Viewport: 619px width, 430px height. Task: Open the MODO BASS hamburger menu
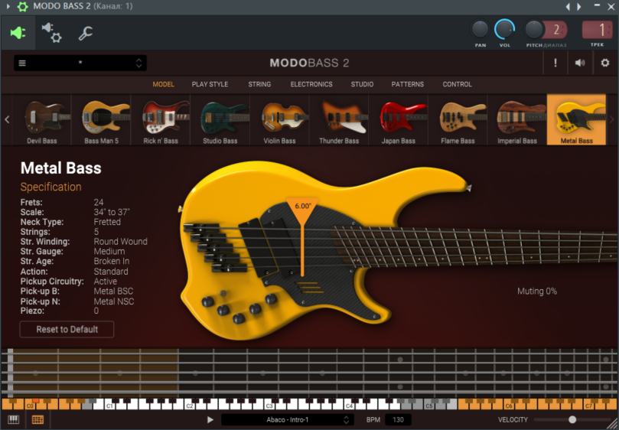(22, 64)
